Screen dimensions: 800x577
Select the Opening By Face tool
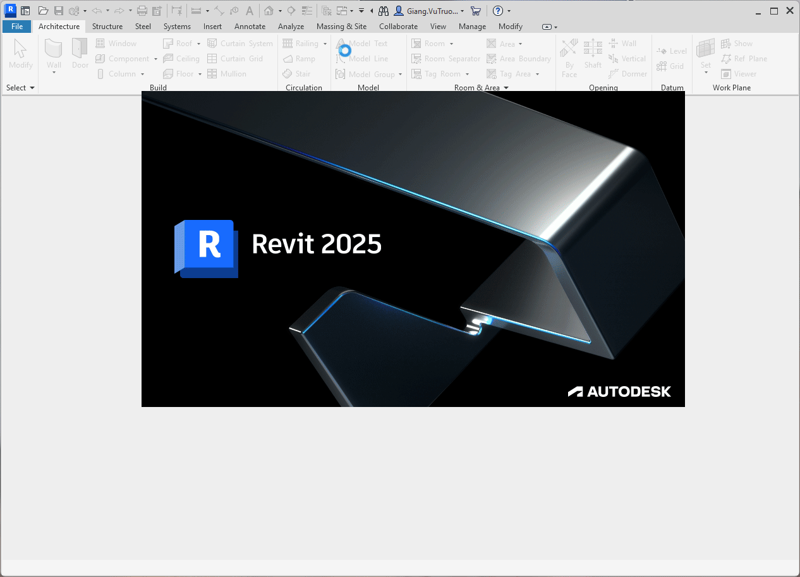(x=569, y=58)
